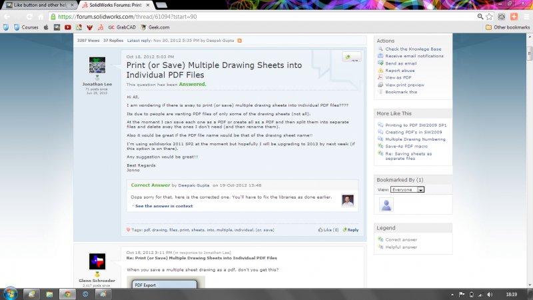
Task: Click Receive email notifications
Action: point(414,56)
